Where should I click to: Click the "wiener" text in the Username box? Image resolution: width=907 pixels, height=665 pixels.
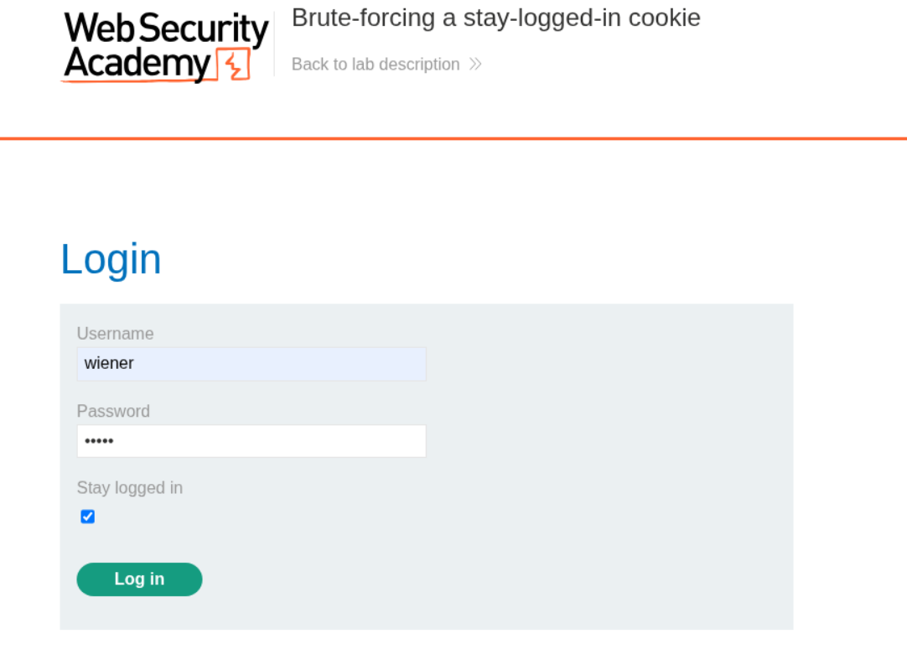tap(109, 364)
